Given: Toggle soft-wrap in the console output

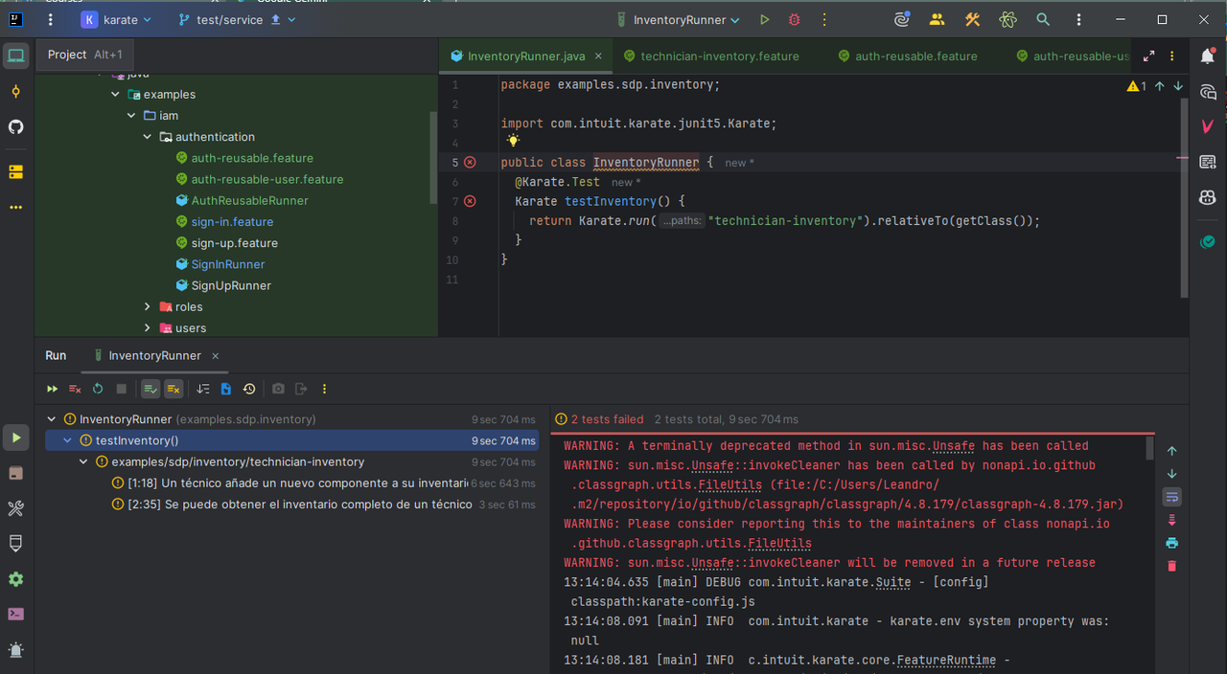Looking at the screenshot, I should coord(1171,497).
